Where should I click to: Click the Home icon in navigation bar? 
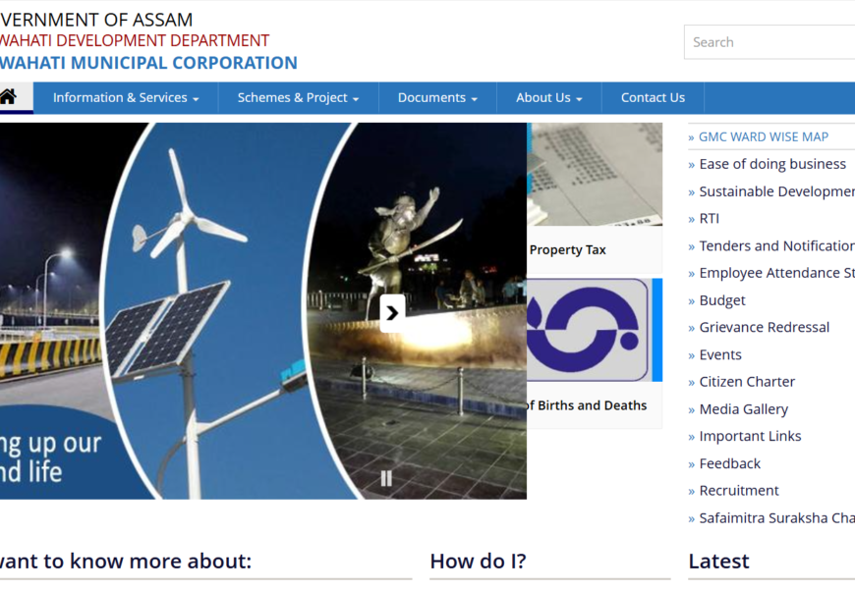(x=9, y=97)
